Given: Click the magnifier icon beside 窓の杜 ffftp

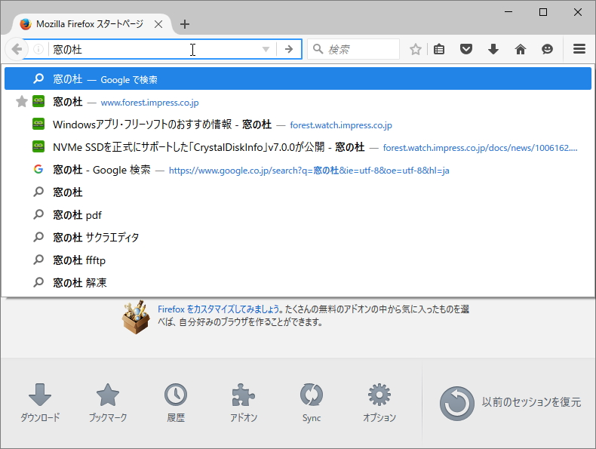Looking at the screenshot, I should (38, 260).
